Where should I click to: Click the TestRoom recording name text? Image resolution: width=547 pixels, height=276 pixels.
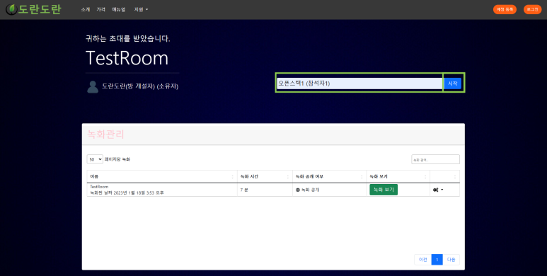[99, 187]
